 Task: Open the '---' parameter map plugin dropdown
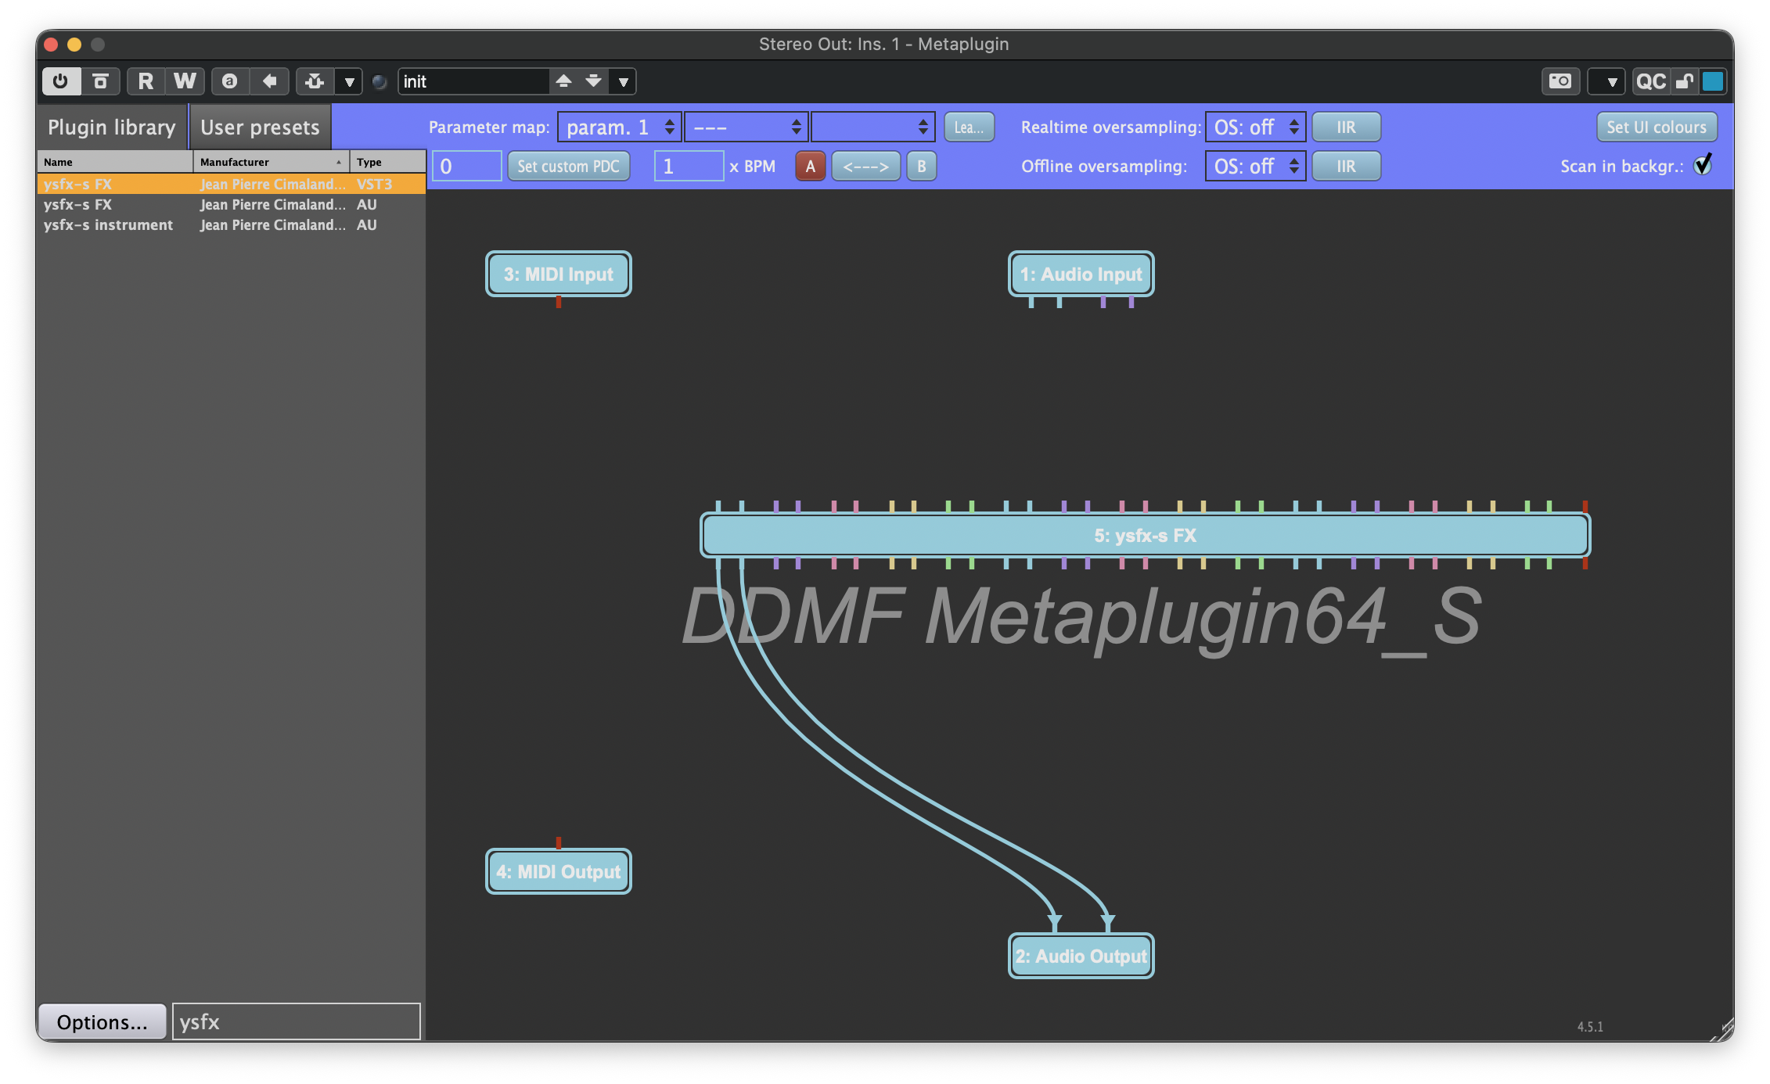pos(746,127)
